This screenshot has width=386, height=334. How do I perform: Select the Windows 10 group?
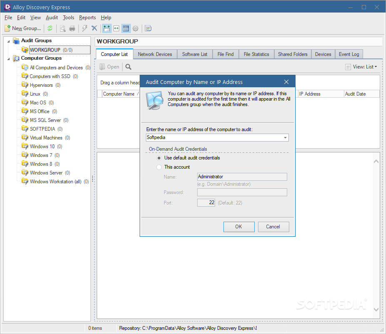pos(42,147)
